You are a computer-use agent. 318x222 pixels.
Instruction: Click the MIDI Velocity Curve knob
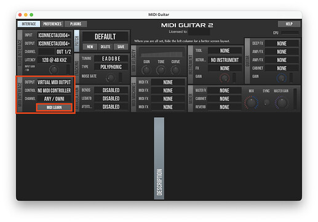pos(175,70)
